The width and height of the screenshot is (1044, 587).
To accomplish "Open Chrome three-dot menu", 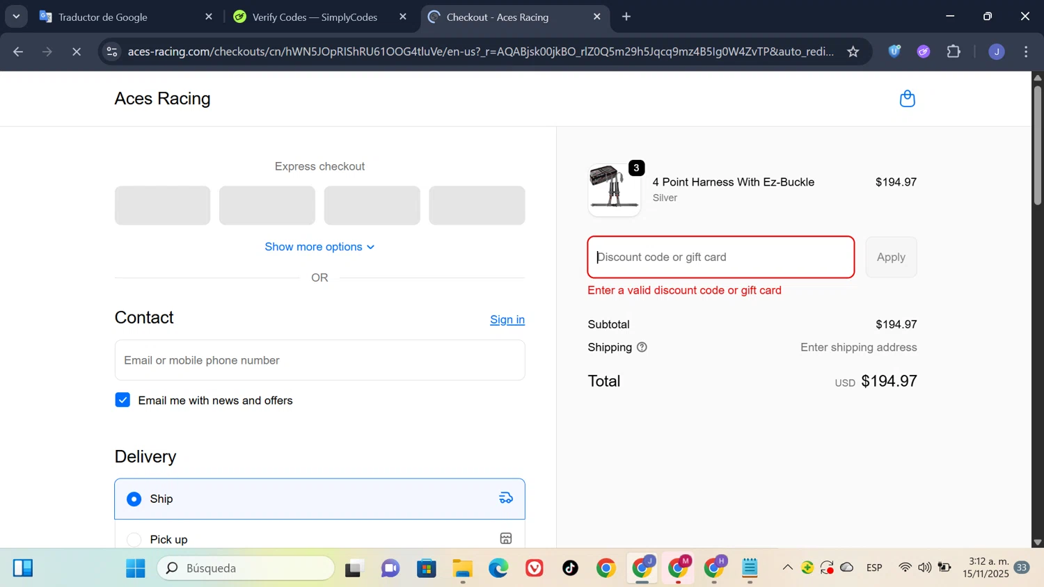I will coord(1026,51).
